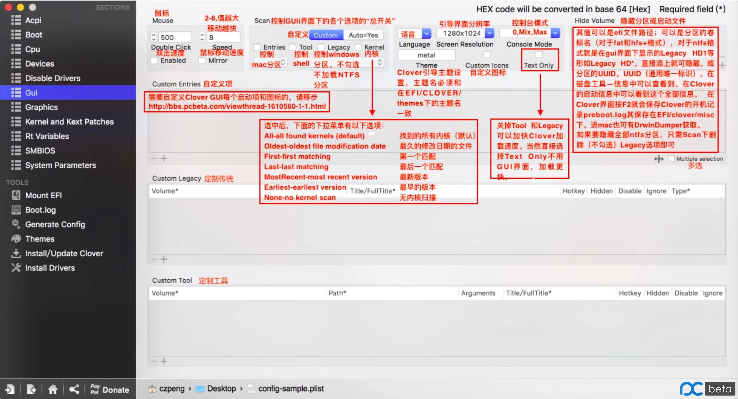Click the home icon in bottom bar
The image size is (738, 399).
[53, 389]
